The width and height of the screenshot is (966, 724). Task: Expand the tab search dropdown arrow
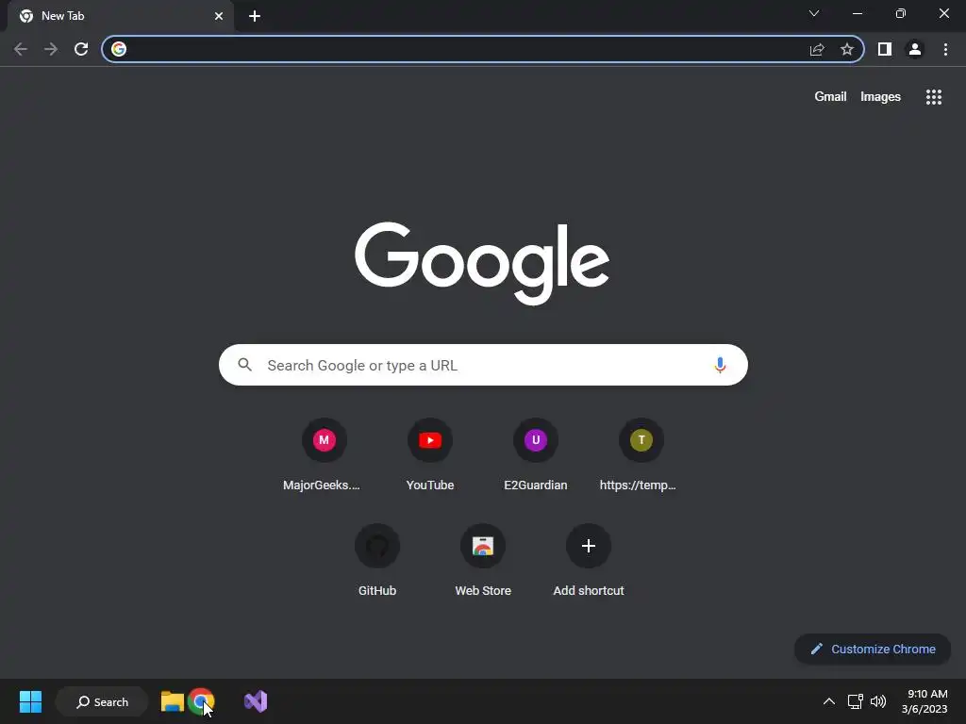(814, 13)
